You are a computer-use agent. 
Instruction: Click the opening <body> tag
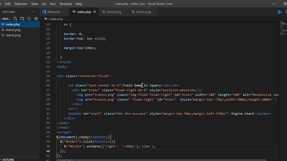(x=62, y=67)
